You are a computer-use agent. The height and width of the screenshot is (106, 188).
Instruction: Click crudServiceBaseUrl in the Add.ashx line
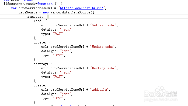click(68, 90)
